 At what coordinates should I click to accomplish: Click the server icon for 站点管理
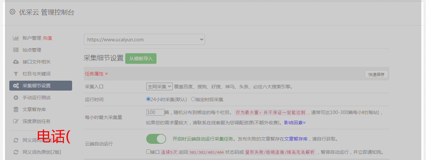coord(16,50)
